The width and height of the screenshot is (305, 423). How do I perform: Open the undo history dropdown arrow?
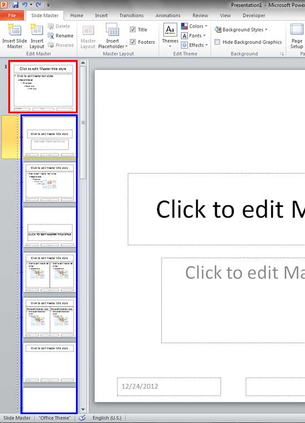(31, 5)
